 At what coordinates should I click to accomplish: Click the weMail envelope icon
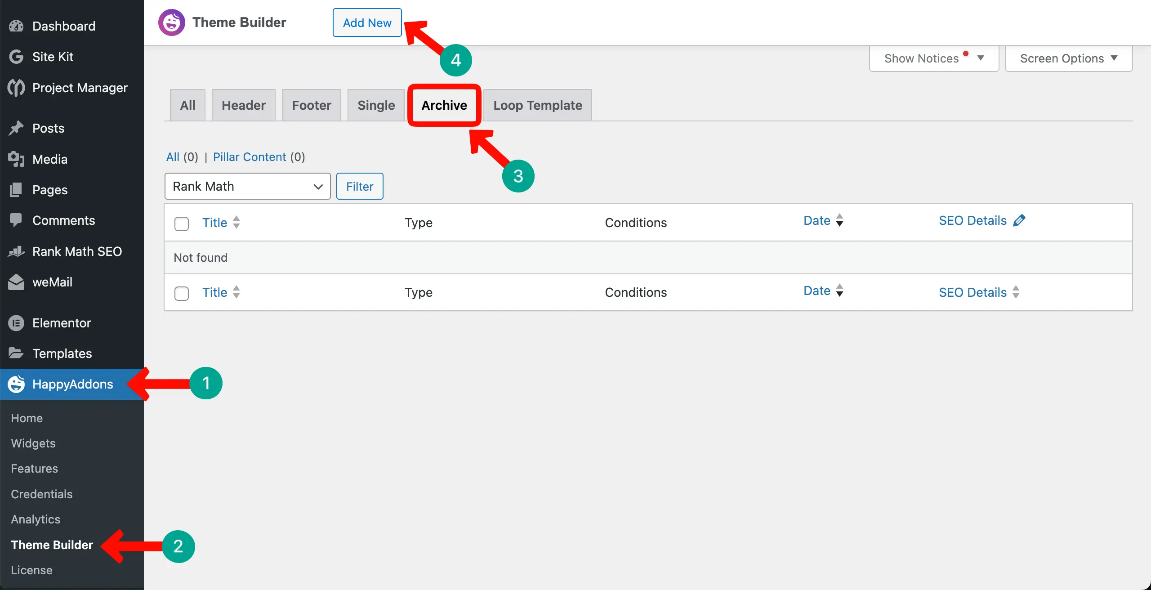point(16,282)
